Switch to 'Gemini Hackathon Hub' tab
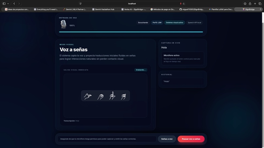 coord(103,9)
